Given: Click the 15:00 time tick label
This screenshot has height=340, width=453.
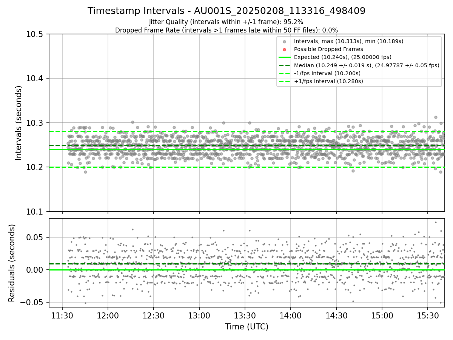Looking at the screenshot, I should coord(382,315).
